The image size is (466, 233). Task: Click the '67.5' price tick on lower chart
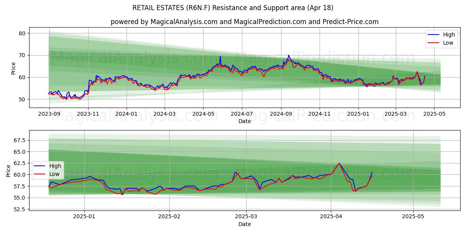(x=19, y=140)
